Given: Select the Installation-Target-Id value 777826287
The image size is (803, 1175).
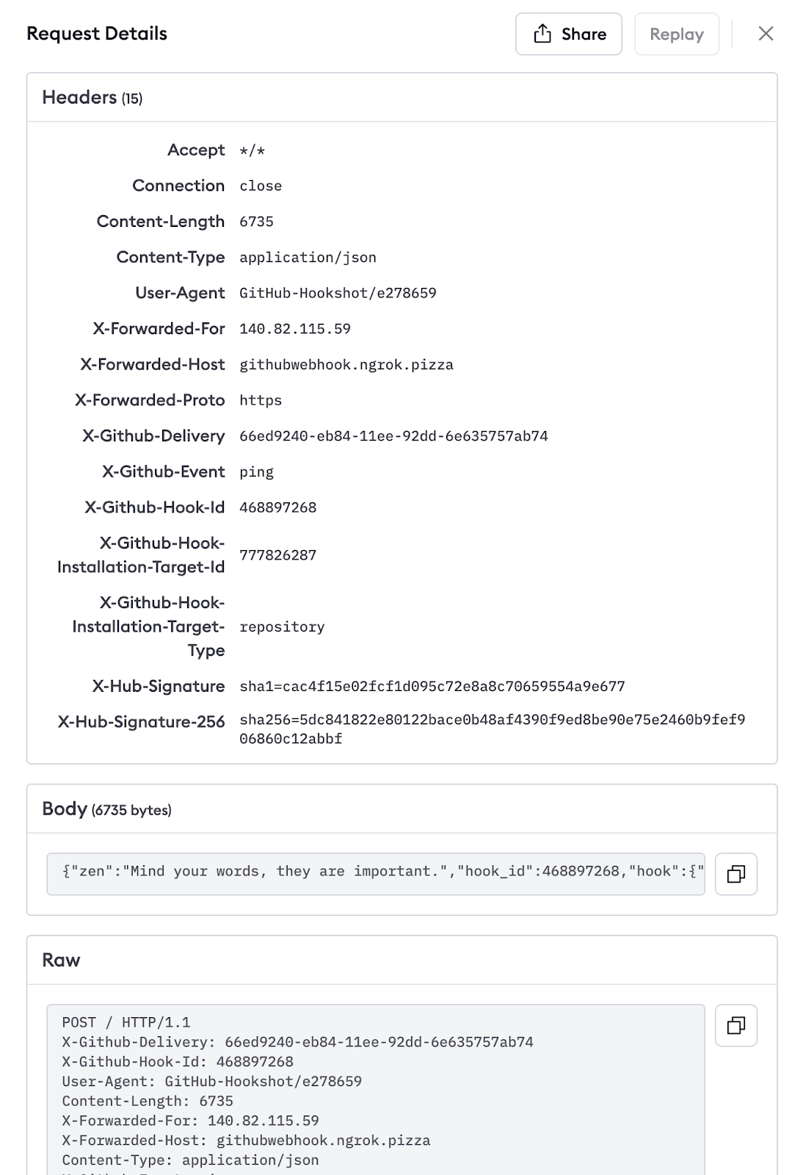Looking at the screenshot, I should tap(277, 555).
